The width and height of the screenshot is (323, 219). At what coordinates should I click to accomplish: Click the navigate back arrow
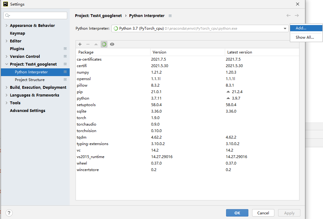288,15
